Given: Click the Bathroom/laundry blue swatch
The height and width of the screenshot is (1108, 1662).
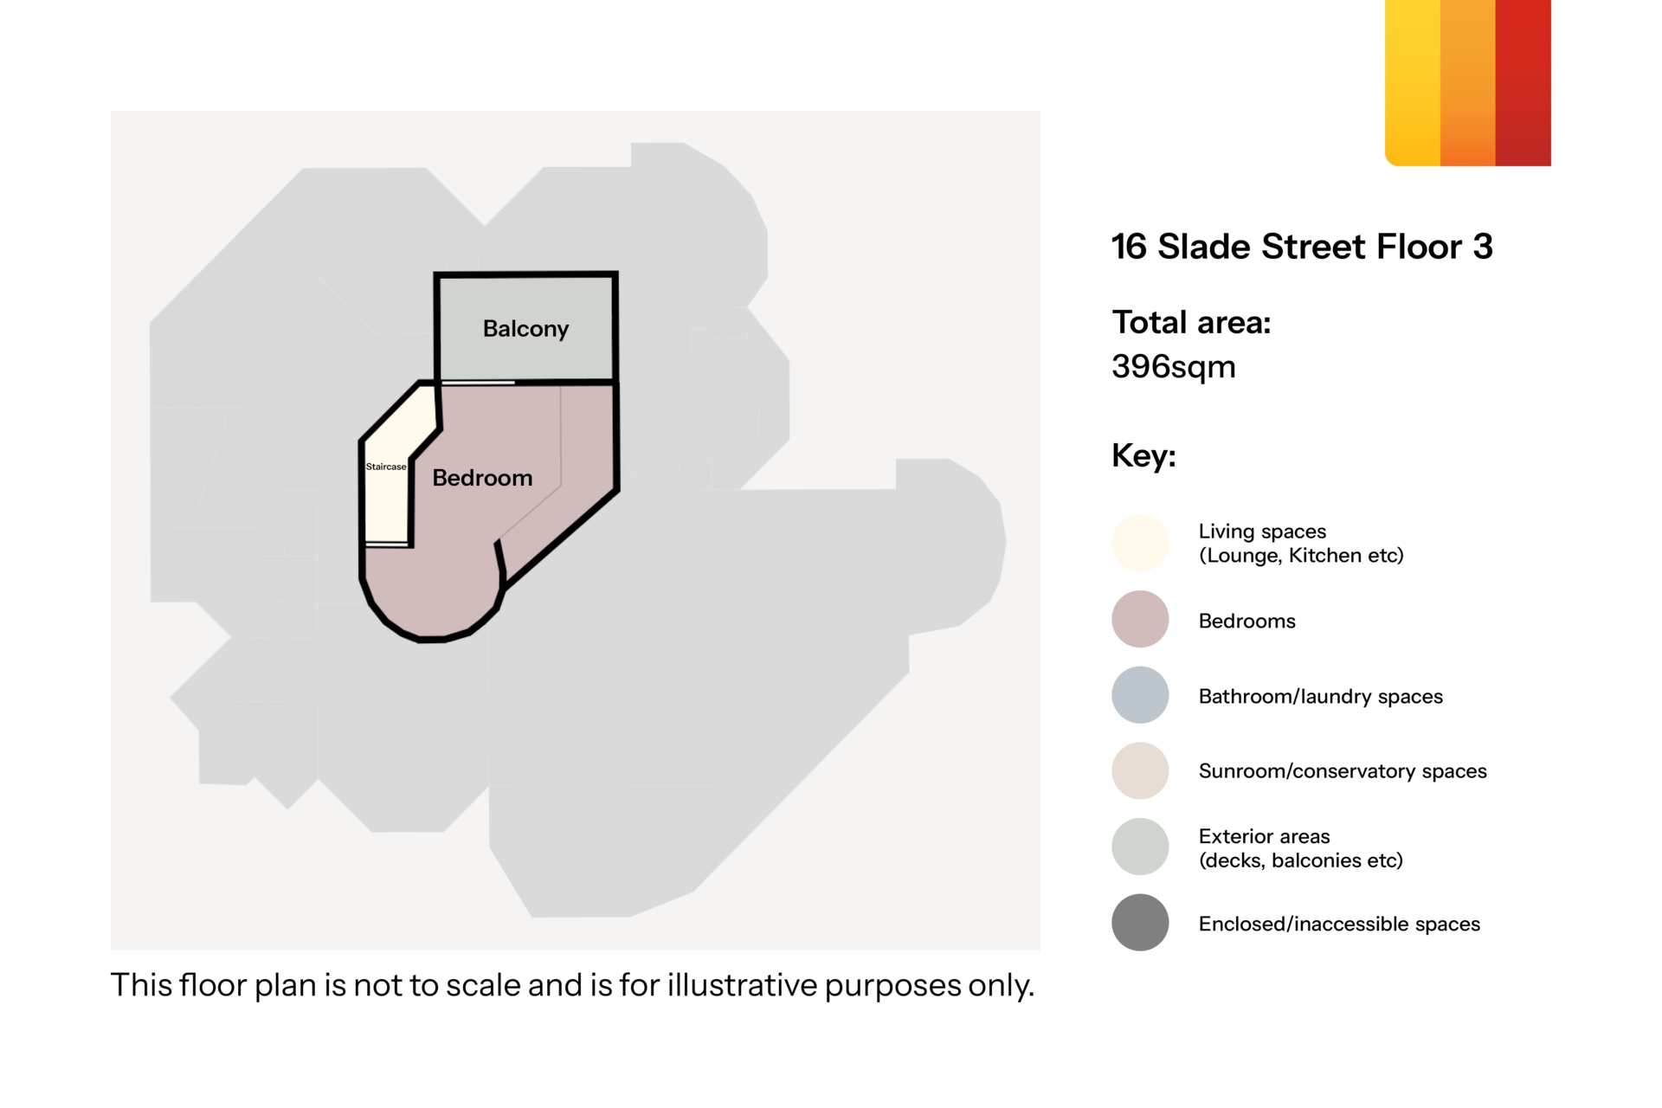Looking at the screenshot, I should [1140, 695].
